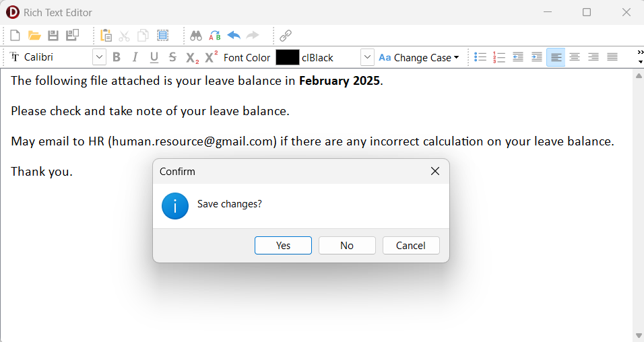This screenshot has height=342, width=644.
Task: Toggle underline formatting
Action: pyautogui.click(x=154, y=57)
